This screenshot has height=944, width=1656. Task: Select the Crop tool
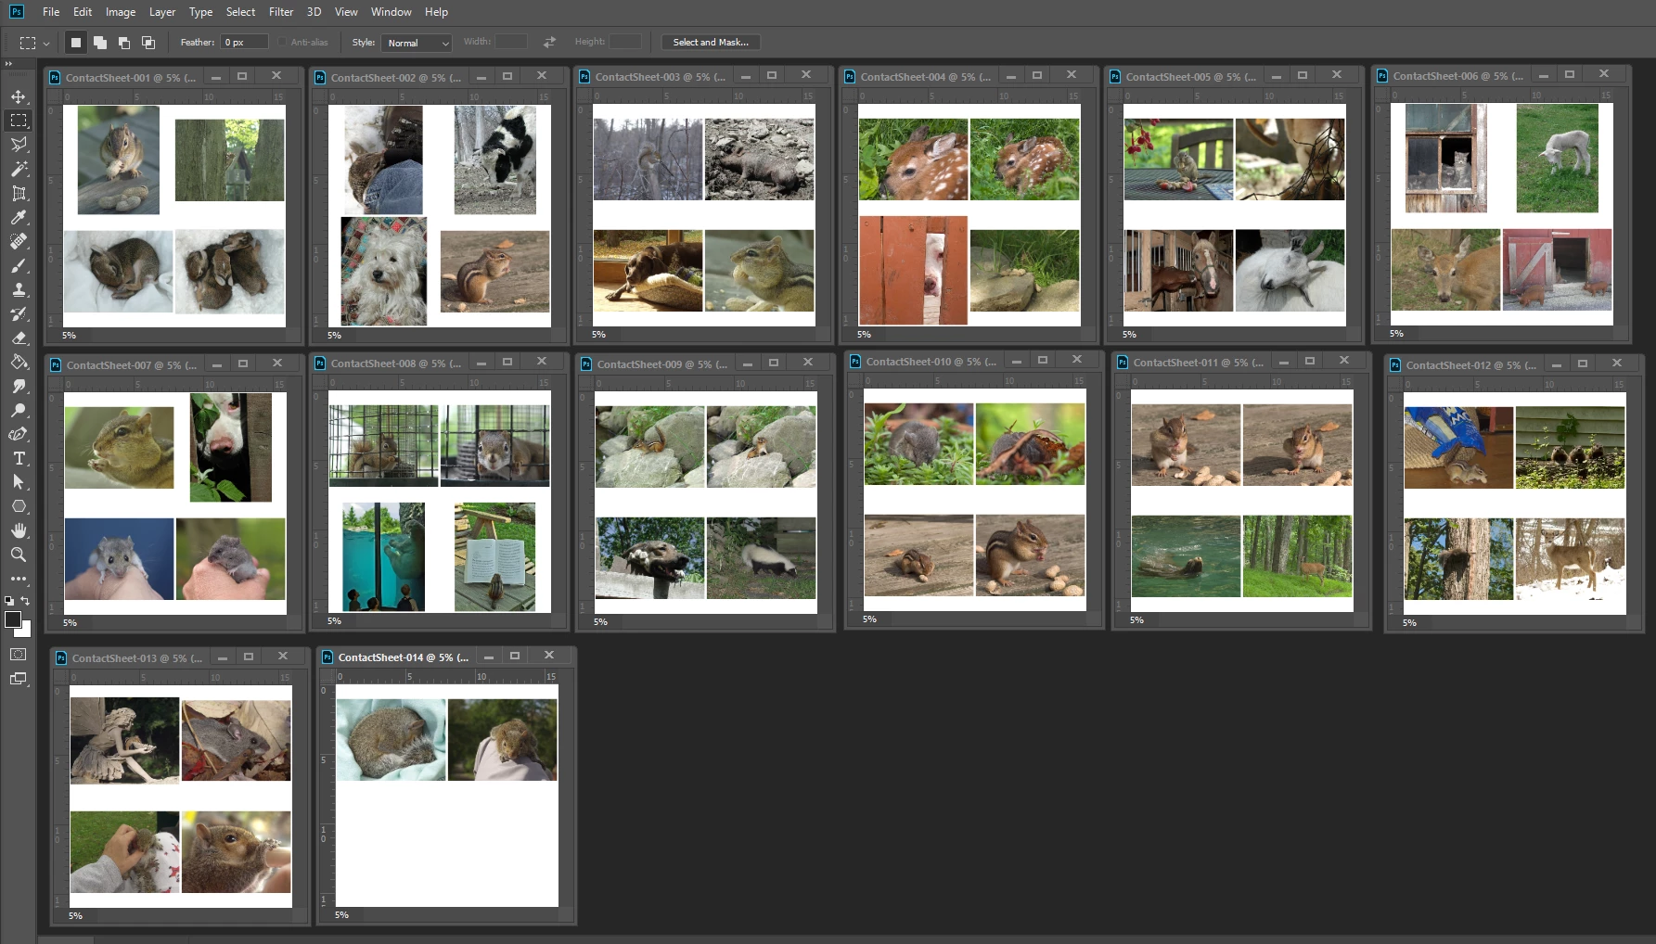(x=19, y=193)
